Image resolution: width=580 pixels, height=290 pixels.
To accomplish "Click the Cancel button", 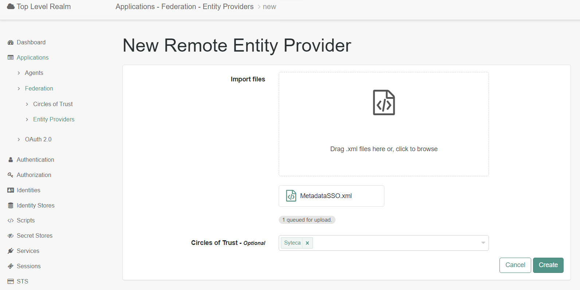I will coord(515,265).
